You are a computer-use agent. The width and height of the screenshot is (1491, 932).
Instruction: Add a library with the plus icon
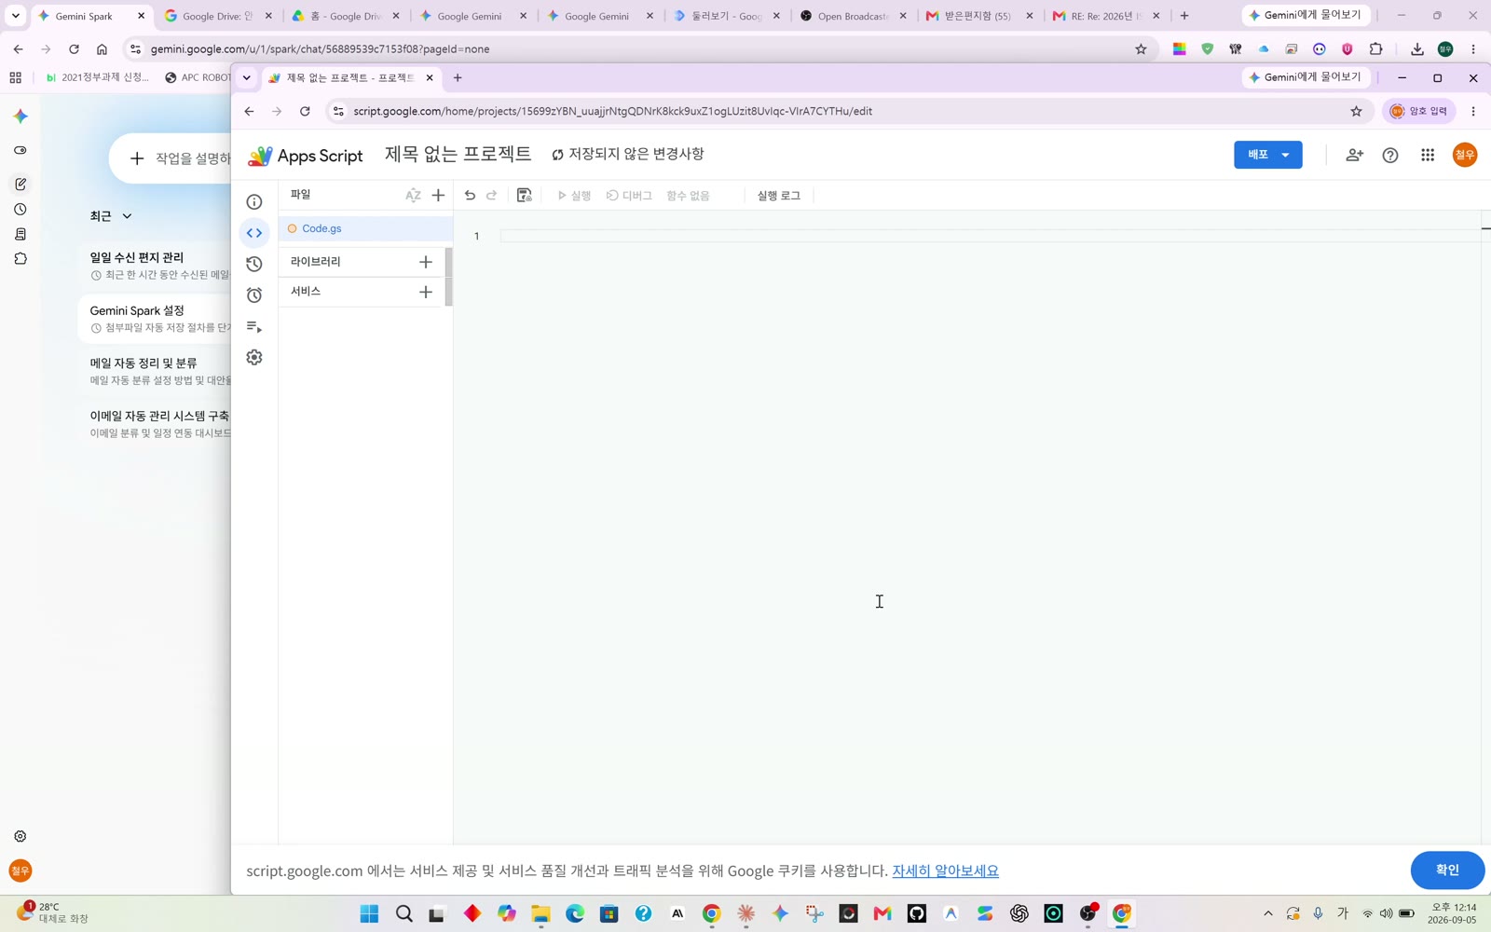click(x=426, y=262)
